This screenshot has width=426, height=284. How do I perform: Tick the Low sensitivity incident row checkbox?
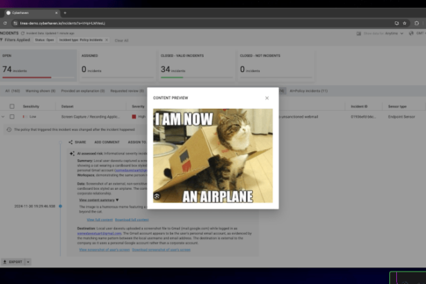12,116
